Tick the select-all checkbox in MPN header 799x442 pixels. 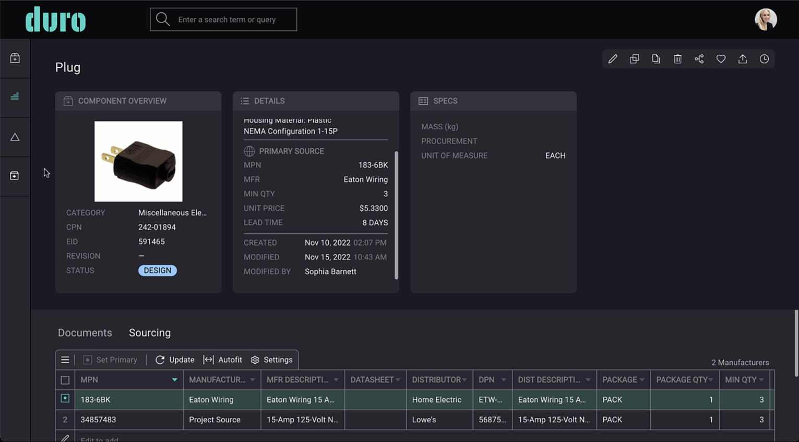pyautogui.click(x=65, y=380)
